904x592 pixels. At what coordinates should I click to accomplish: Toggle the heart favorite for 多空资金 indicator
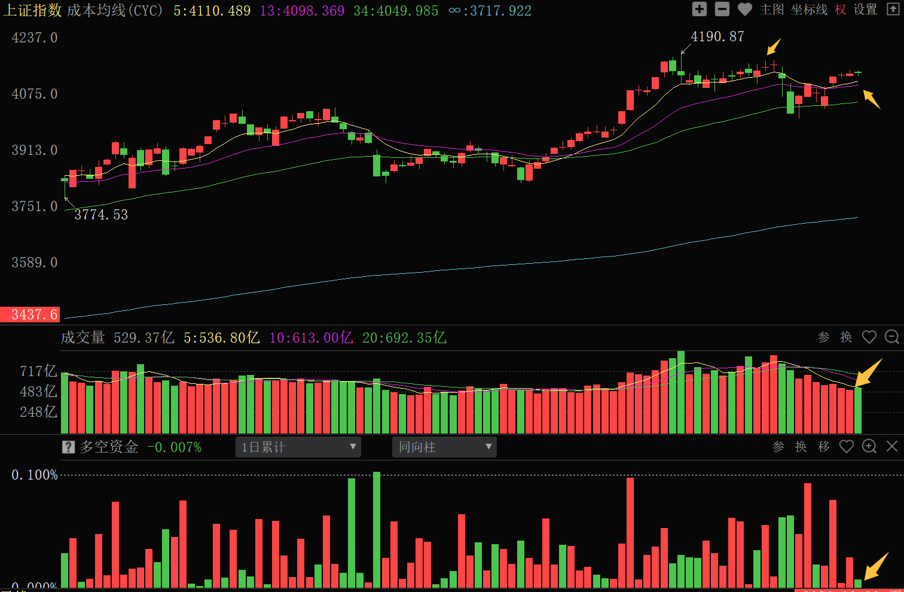click(847, 447)
